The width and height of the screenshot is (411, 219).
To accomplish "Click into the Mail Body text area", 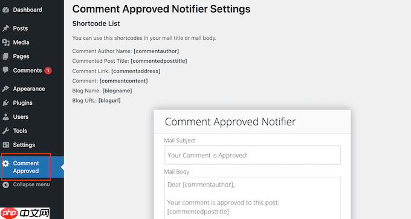I will coord(253,198).
